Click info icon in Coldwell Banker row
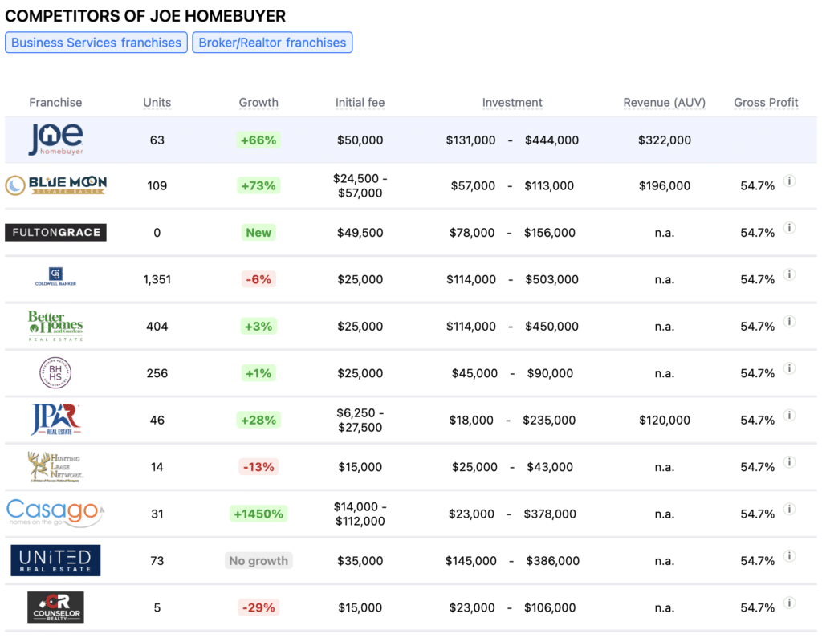This screenshot has width=822, height=642. pos(790,274)
